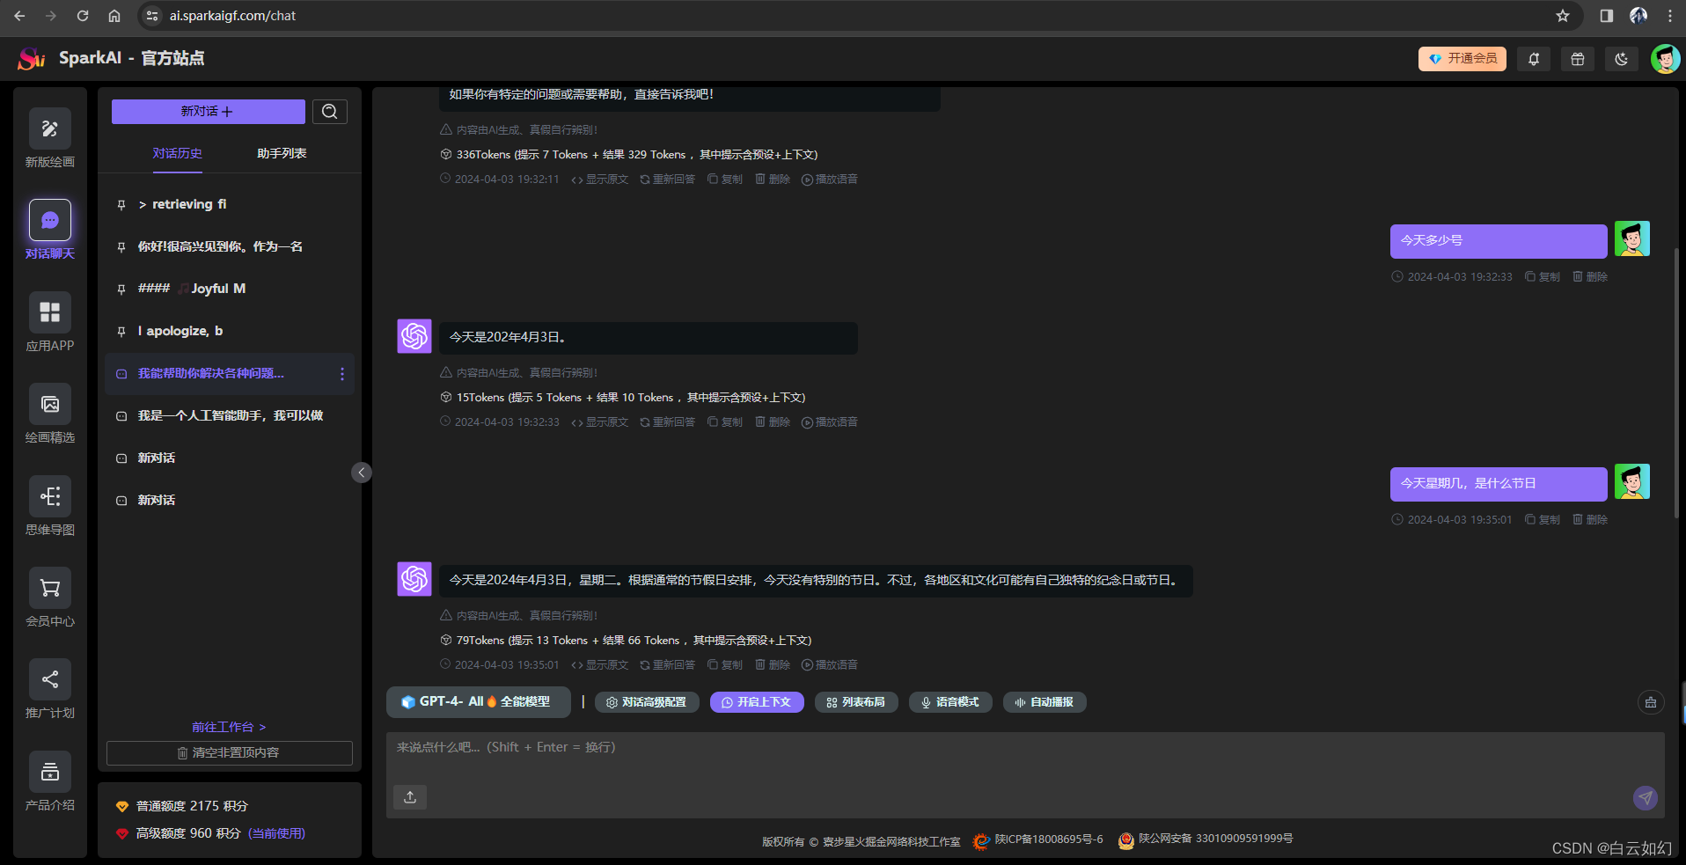Image resolution: width=1686 pixels, height=865 pixels.
Task: Open three-dot menu on selected conversation
Action: (x=342, y=374)
